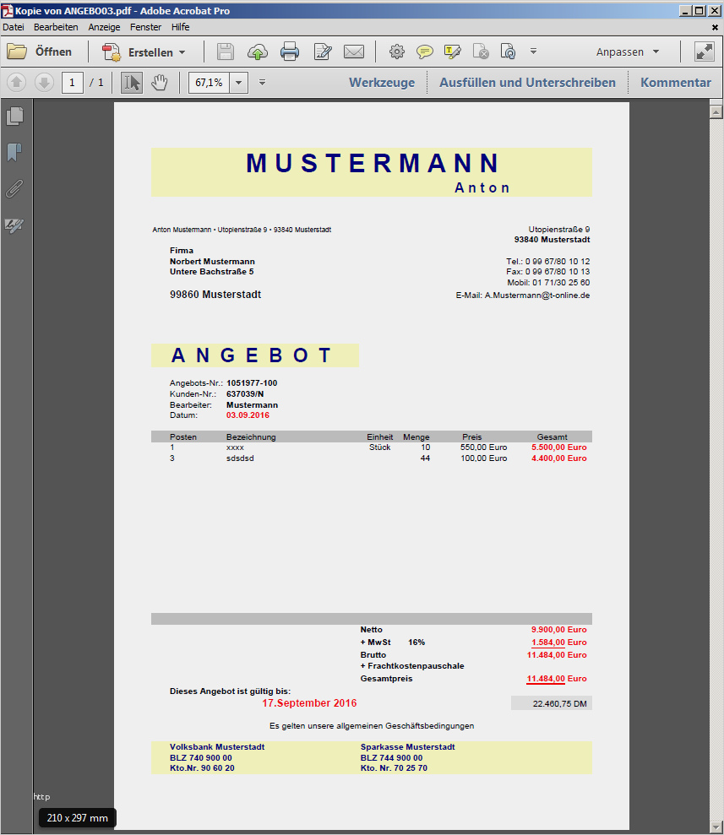This screenshot has width=724, height=835.
Task: Toggle full screen read mode icon
Action: click(704, 52)
